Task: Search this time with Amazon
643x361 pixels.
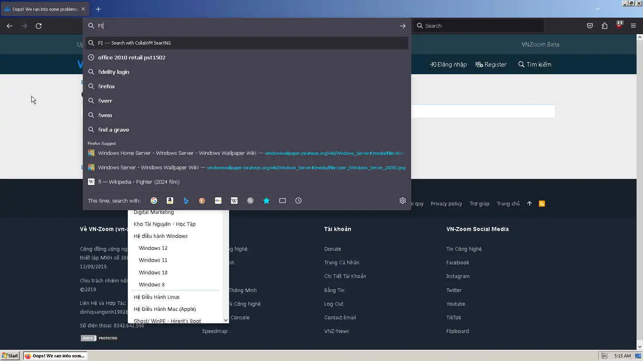Action: [170, 201]
